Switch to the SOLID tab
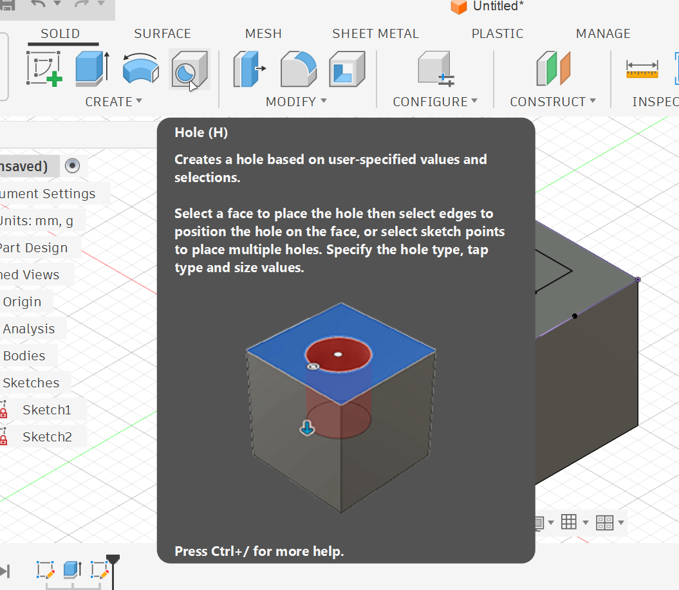The height and width of the screenshot is (590, 679). [x=60, y=33]
